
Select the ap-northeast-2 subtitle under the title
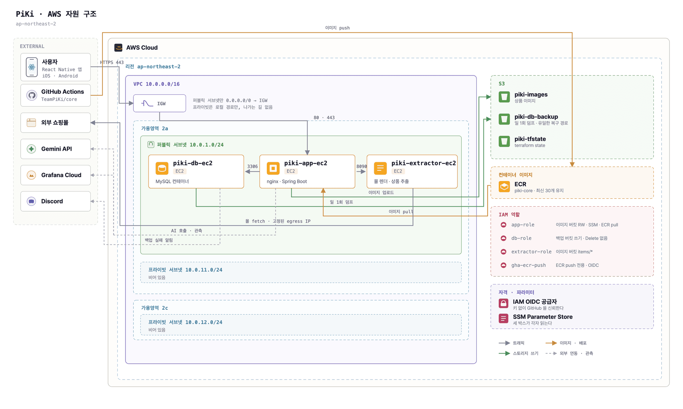(36, 24)
